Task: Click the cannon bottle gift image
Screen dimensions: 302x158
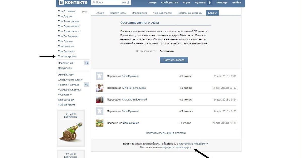Action: point(70,131)
